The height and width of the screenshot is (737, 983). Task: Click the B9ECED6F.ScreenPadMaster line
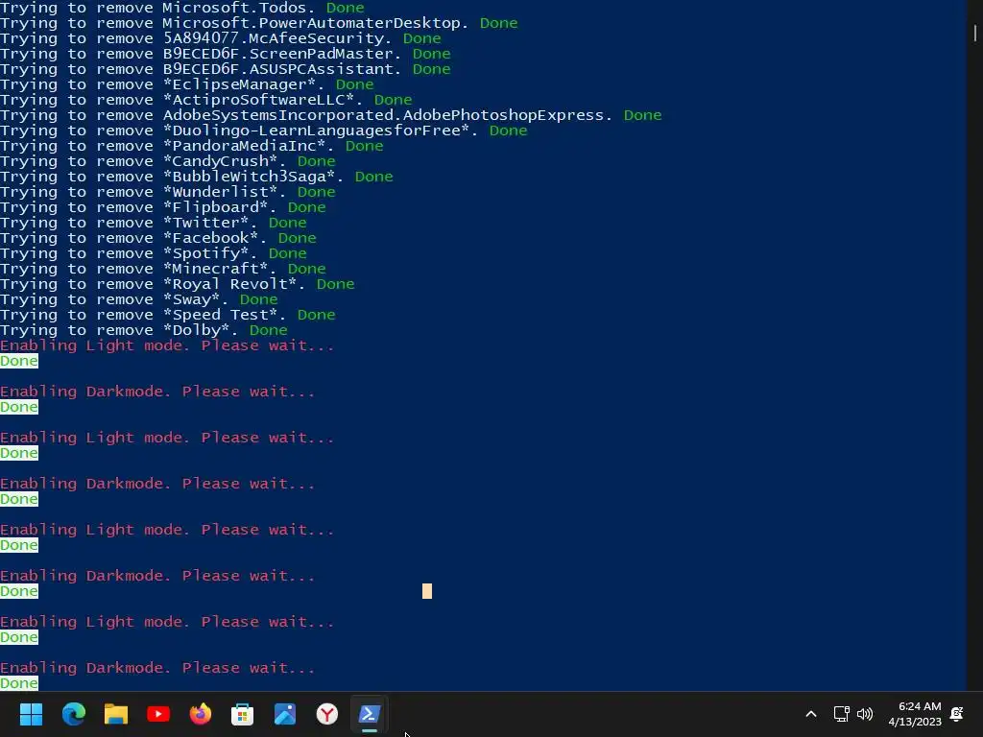225,54
